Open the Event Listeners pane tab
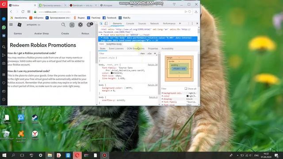Image resolution: width=283 pixels, height=159 pixels. point(116,49)
